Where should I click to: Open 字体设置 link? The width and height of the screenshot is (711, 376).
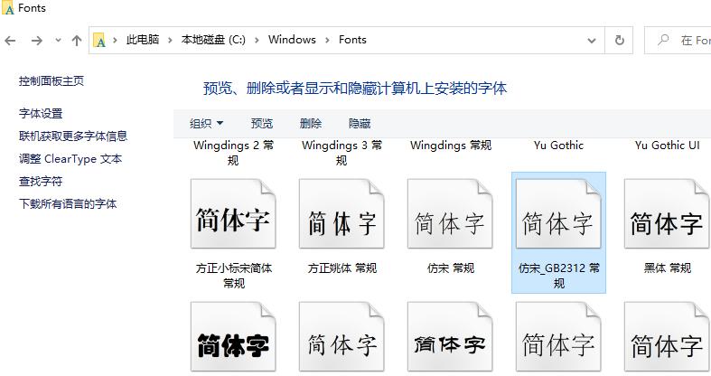click(x=41, y=113)
